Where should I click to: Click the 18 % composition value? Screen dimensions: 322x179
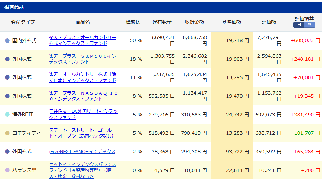pyautogui.click(x=136, y=59)
